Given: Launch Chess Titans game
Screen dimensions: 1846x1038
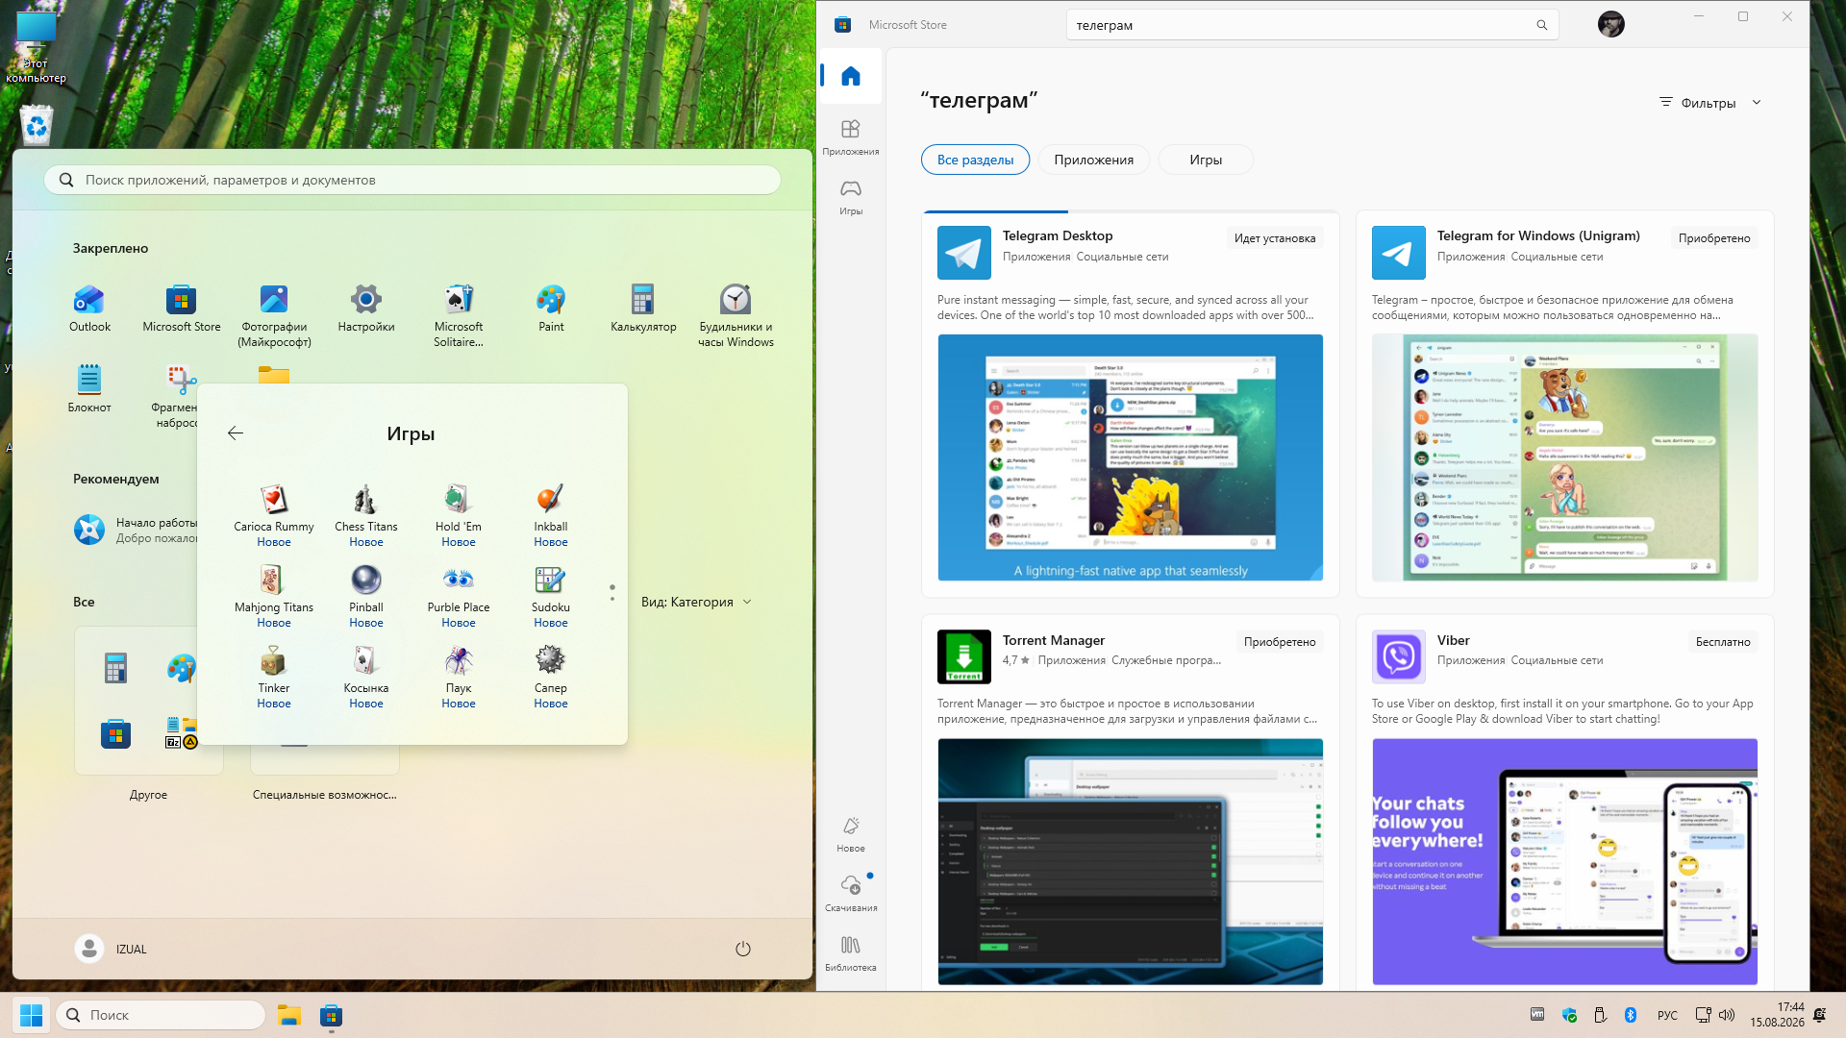Looking at the screenshot, I should click(366, 515).
